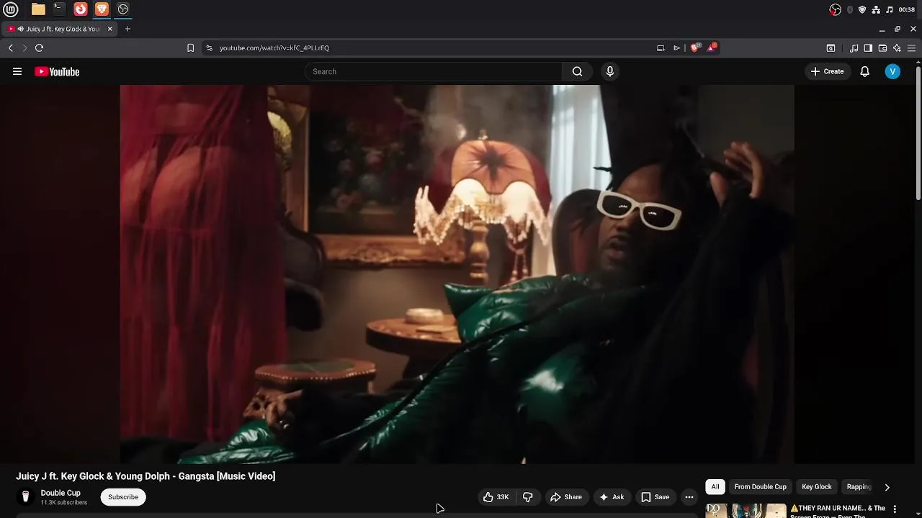Close the Juicy J YouTube tab
The width and height of the screenshot is (922, 518).
[x=110, y=29]
